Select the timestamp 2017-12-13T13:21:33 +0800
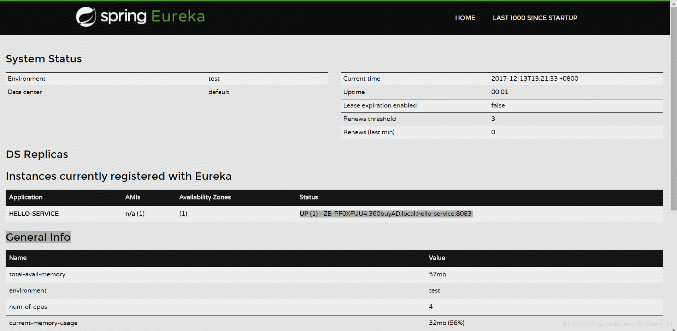Image resolution: width=677 pixels, height=331 pixels. pyautogui.click(x=535, y=79)
